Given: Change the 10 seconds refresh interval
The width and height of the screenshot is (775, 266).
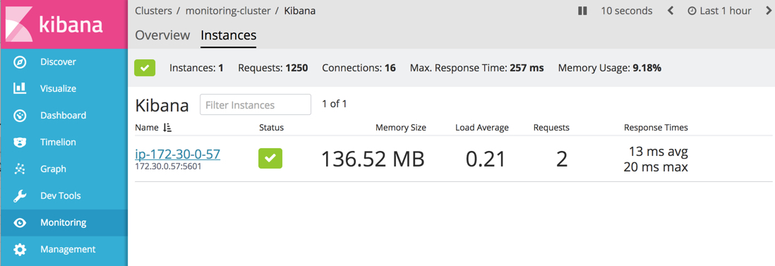Looking at the screenshot, I should click(627, 11).
